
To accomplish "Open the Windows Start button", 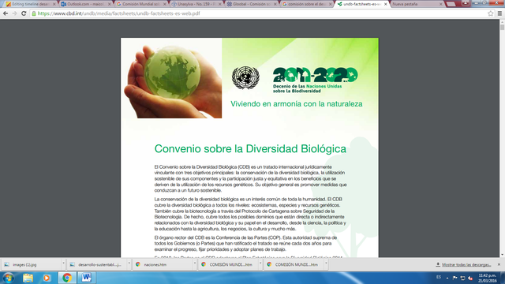I will (x=9, y=278).
